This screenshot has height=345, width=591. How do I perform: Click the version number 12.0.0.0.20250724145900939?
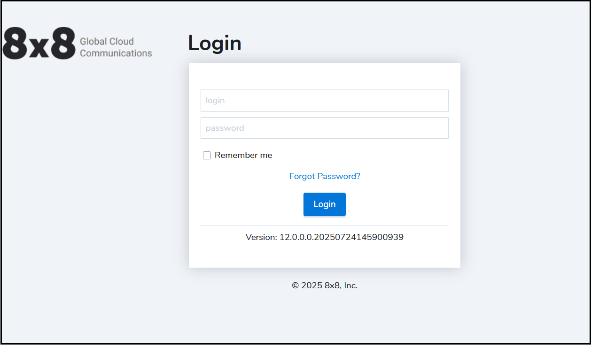(342, 237)
